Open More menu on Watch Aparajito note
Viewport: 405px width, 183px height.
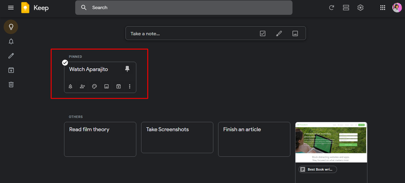pyautogui.click(x=130, y=86)
